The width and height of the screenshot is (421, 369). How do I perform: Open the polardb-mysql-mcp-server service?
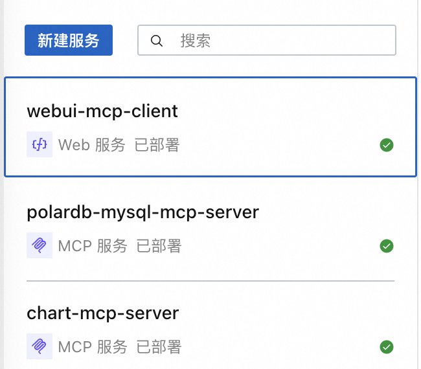pyautogui.click(x=143, y=212)
